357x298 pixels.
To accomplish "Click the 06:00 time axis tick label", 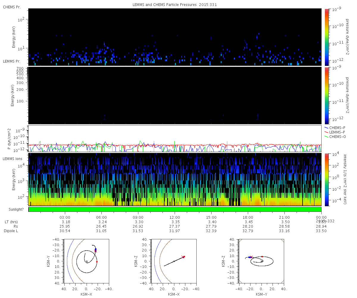I will click(x=101, y=217).
